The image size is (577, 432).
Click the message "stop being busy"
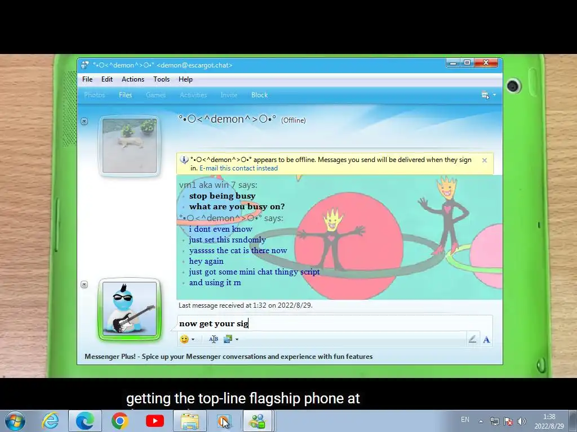point(222,196)
